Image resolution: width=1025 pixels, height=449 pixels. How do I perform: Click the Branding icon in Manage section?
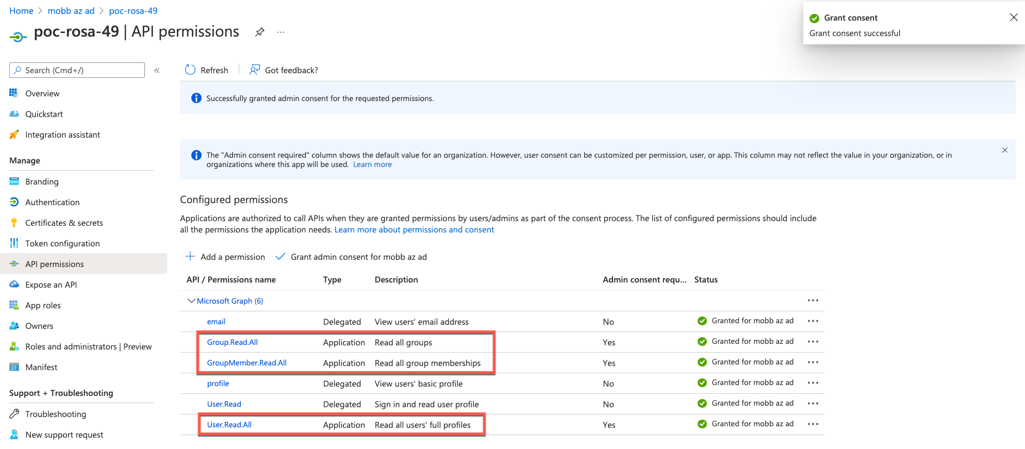click(14, 181)
